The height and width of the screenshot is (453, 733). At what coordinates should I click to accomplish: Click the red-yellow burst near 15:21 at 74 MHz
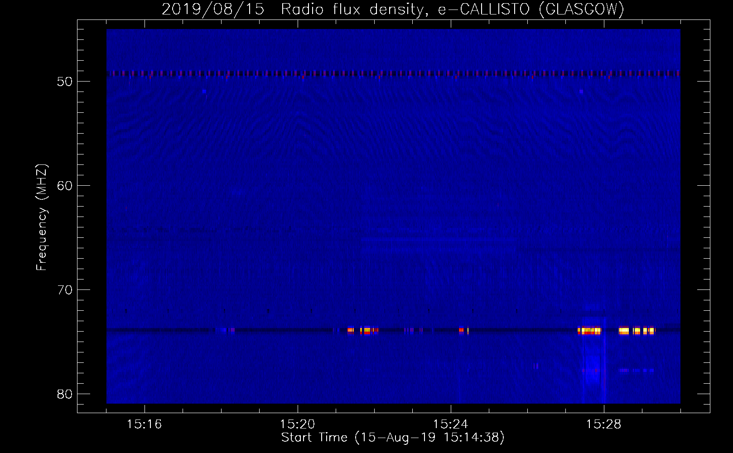[x=363, y=331]
